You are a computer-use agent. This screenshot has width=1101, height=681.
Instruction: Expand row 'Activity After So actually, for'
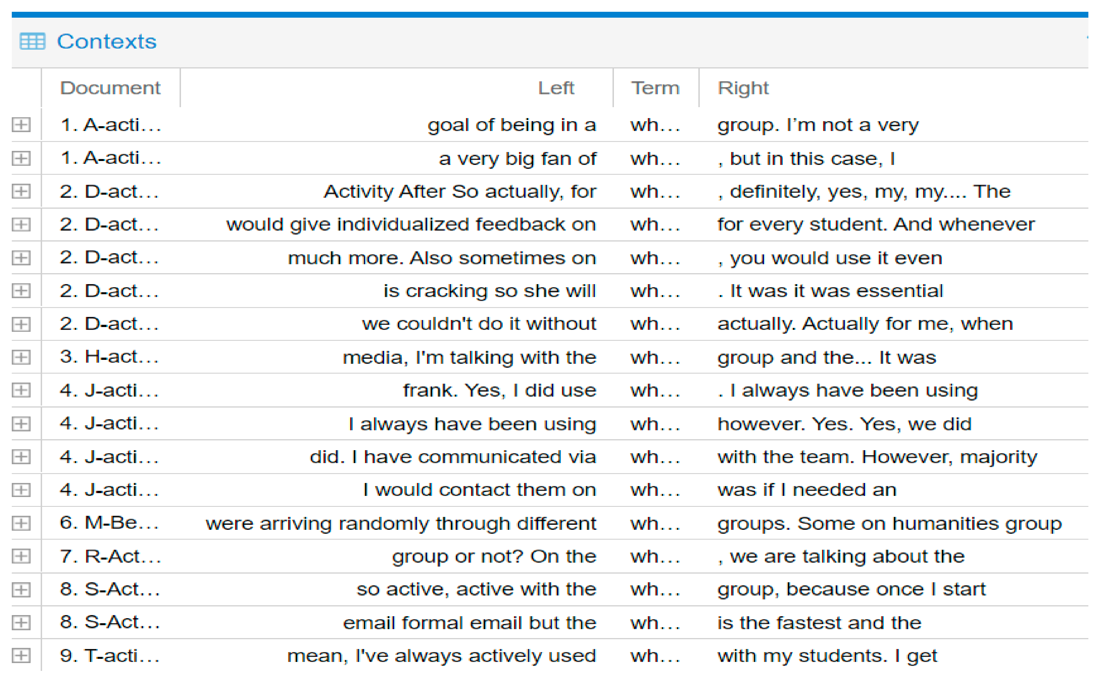[x=21, y=191]
